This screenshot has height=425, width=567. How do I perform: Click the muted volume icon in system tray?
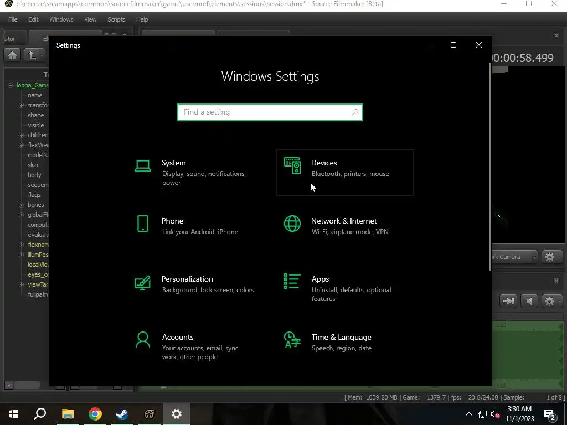tap(496, 414)
